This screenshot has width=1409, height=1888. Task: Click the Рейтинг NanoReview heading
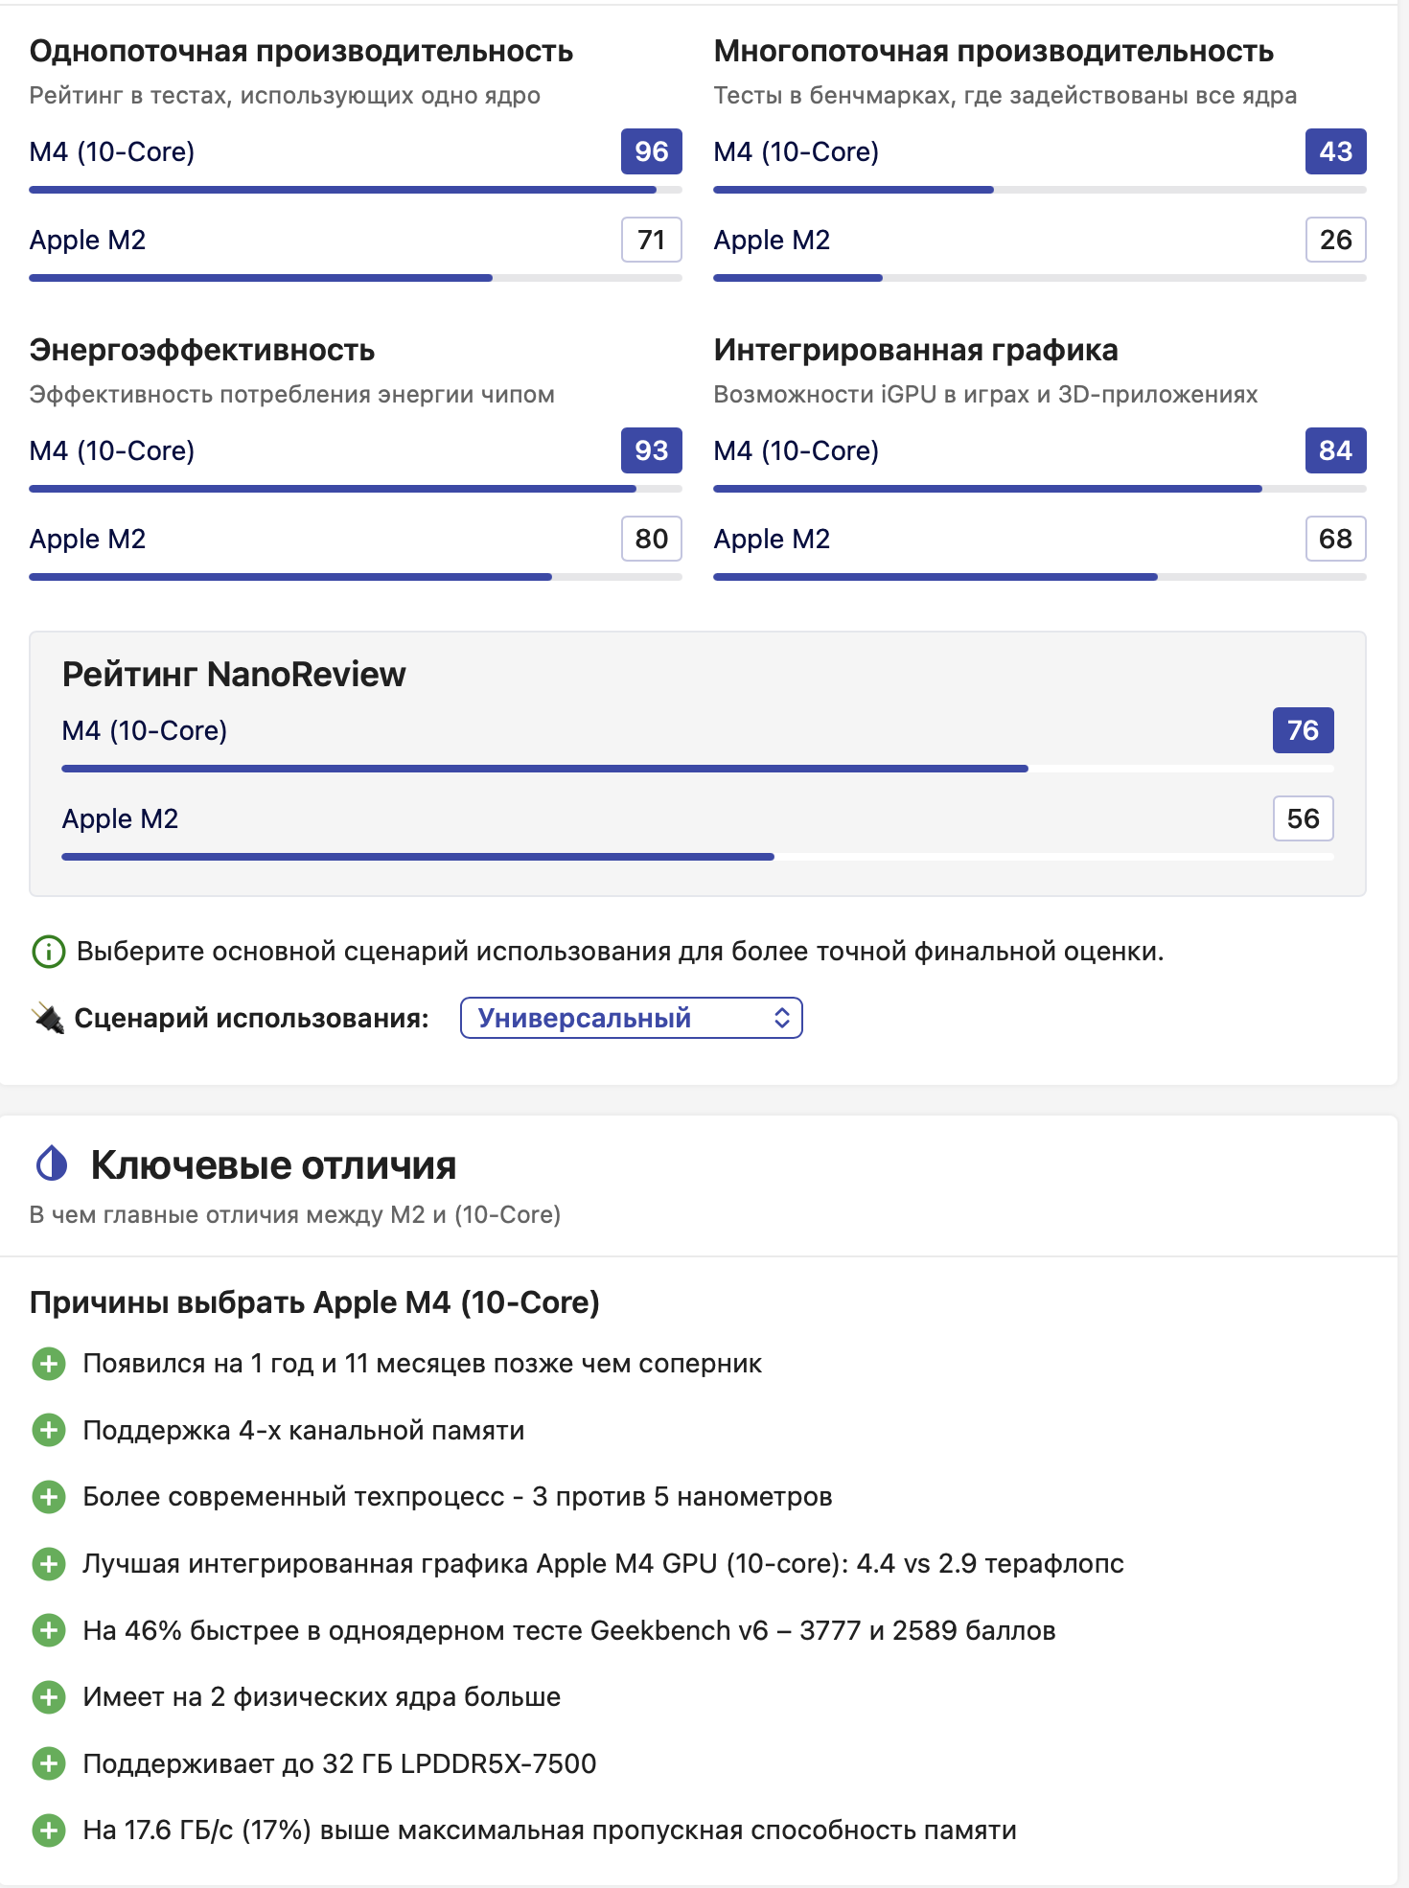pyautogui.click(x=234, y=675)
